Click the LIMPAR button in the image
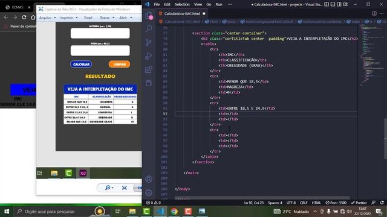The width and height of the screenshot is (387, 217). (119, 64)
